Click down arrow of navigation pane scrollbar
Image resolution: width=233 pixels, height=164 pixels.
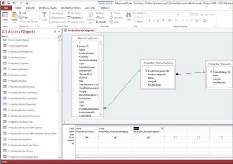(60, 157)
